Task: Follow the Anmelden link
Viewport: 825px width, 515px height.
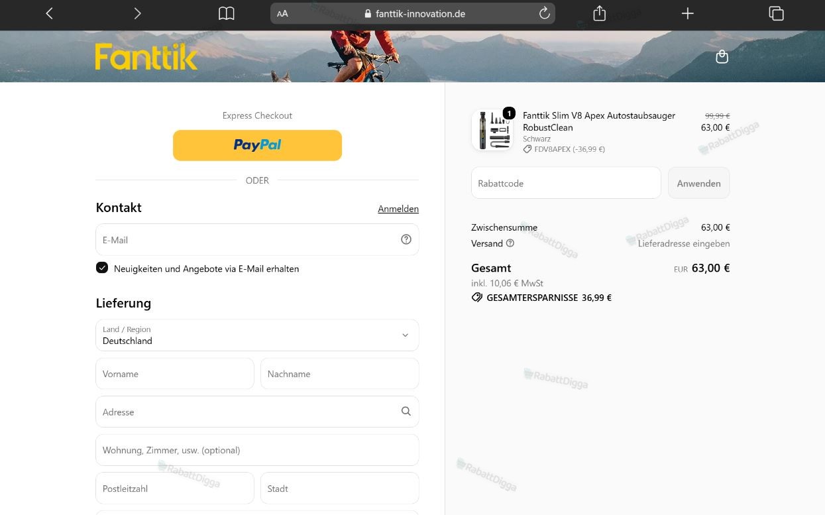Action: pyautogui.click(x=398, y=209)
